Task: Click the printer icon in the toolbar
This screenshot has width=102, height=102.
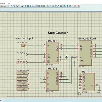Action: pyautogui.click(x=33, y=6)
